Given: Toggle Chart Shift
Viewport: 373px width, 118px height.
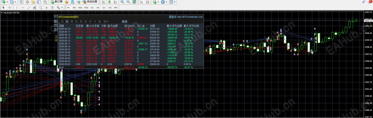Looking at the screenshot, I should pos(147,2).
